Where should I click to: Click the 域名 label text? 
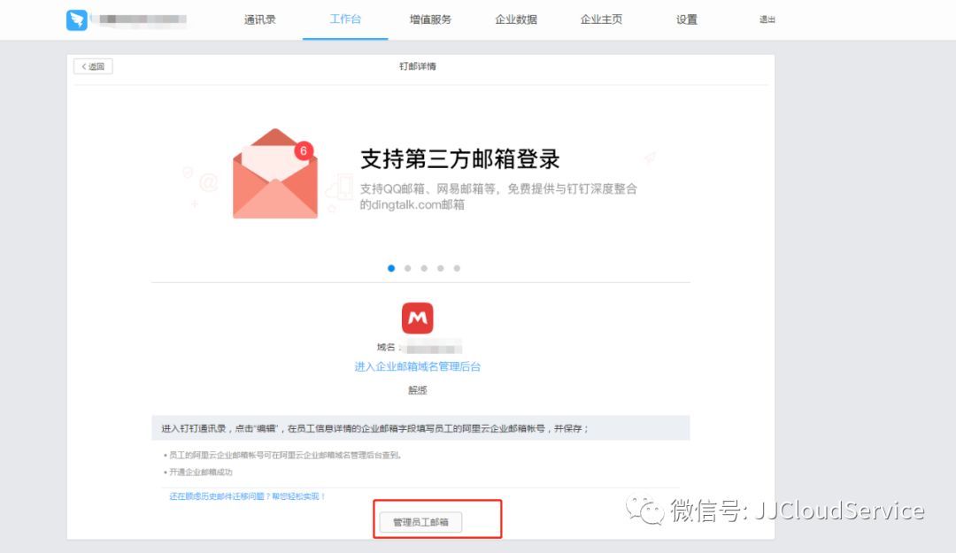385,348
